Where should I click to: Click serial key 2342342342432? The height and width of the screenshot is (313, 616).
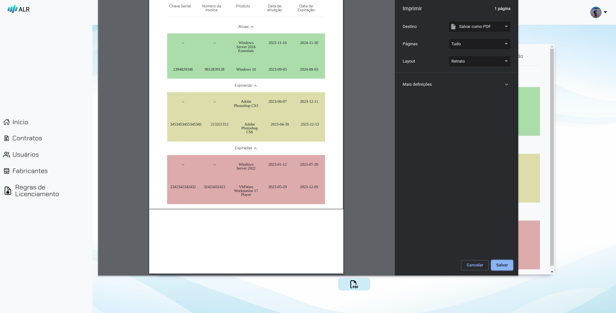[183, 187]
